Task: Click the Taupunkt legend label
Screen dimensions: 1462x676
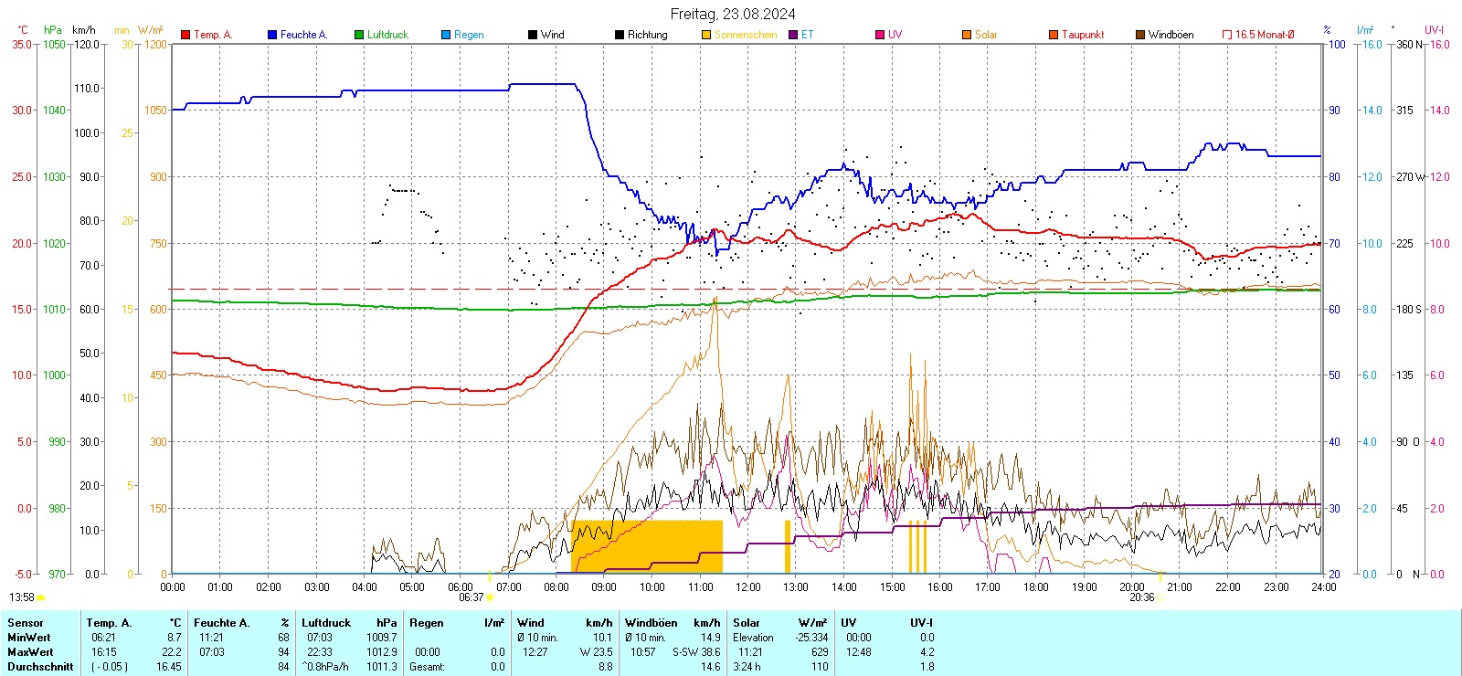Action: tap(1083, 35)
